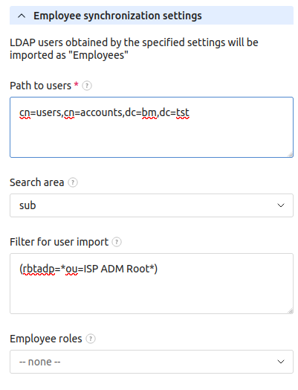Click the Path to users label
Image resolution: width=298 pixels, height=390 pixels.
pyautogui.click(x=40, y=86)
